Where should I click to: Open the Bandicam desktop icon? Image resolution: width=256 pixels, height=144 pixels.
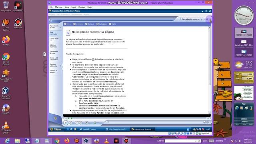coord(18,24)
